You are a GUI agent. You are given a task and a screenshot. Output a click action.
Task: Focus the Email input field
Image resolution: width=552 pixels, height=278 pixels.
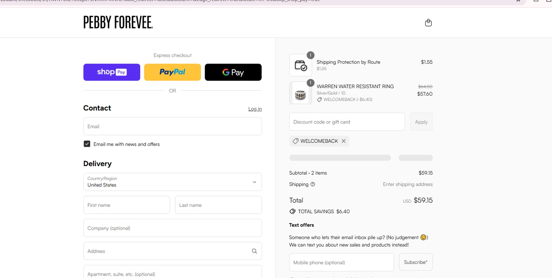(x=173, y=126)
